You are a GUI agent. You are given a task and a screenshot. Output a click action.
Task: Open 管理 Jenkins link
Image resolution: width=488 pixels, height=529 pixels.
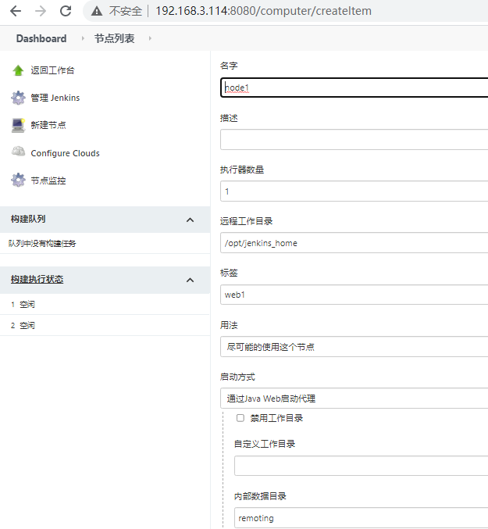point(55,98)
